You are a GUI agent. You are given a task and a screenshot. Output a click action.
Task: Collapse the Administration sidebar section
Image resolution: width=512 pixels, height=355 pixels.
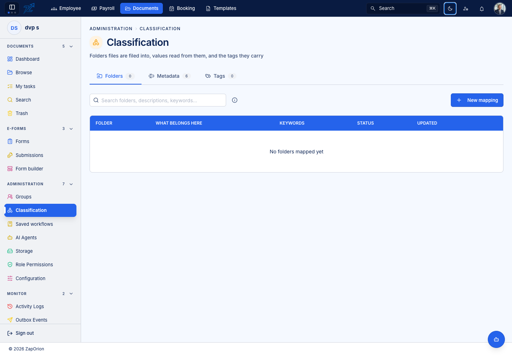pyautogui.click(x=71, y=184)
